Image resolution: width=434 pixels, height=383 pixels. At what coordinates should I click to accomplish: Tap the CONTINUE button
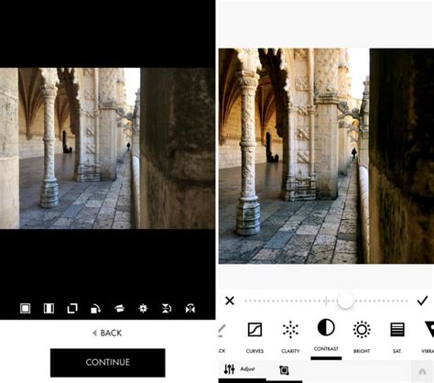click(x=108, y=363)
